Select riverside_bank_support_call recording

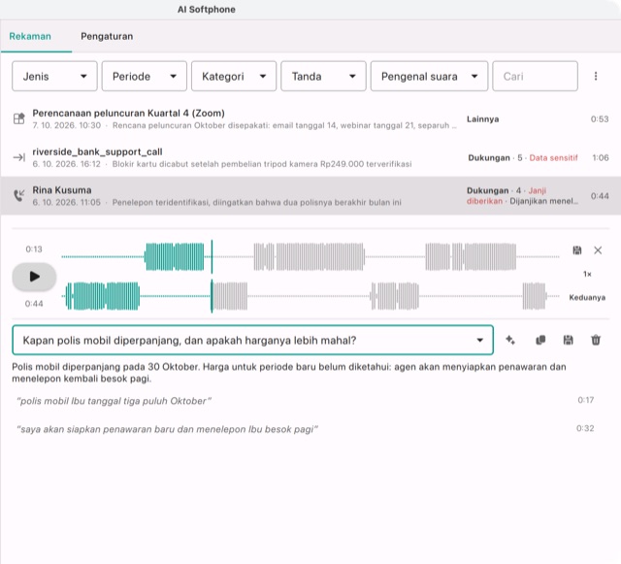click(310, 157)
